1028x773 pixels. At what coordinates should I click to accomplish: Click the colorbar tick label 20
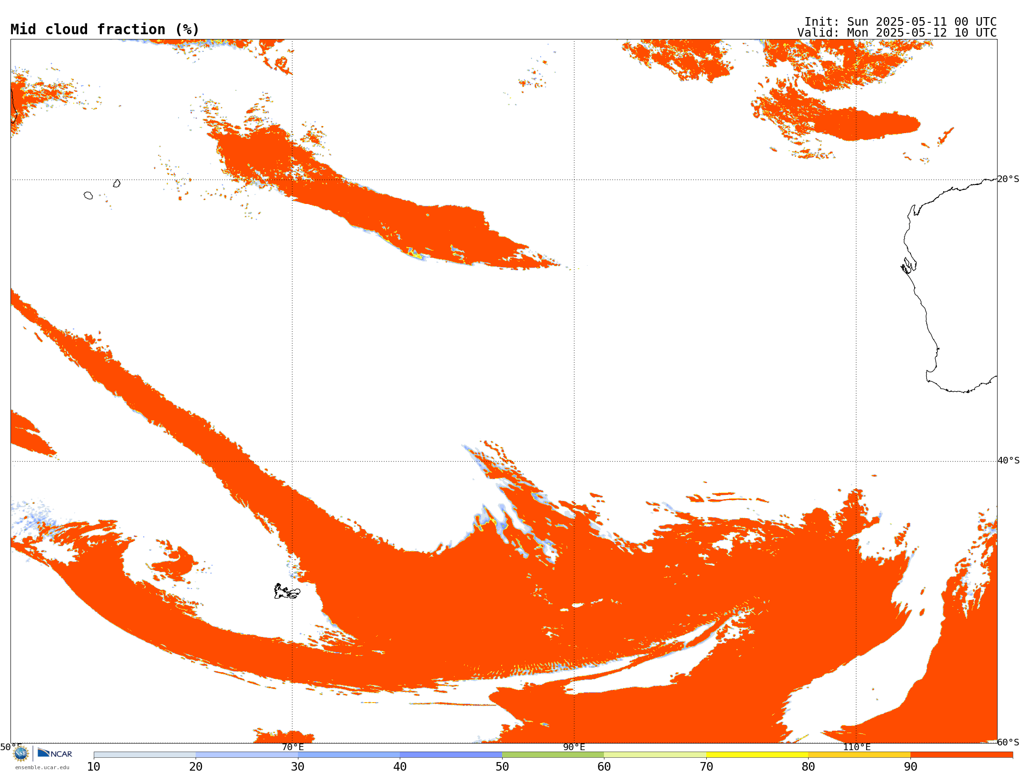coord(196,766)
